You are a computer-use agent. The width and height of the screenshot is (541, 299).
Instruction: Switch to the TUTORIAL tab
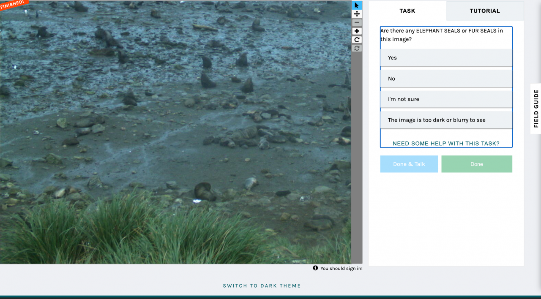pyautogui.click(x=485, y=11)
